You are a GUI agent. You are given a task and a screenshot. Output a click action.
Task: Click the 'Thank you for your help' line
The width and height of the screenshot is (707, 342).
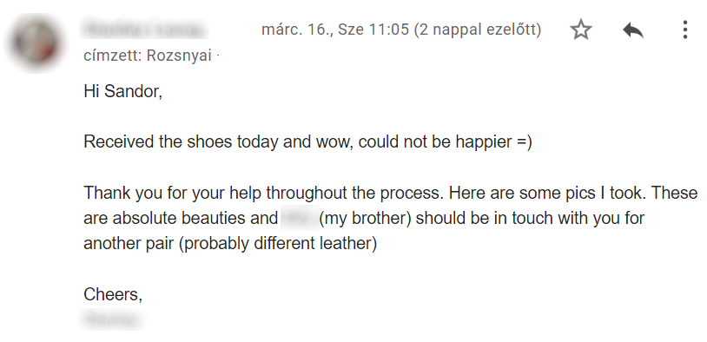pos(175,193)
